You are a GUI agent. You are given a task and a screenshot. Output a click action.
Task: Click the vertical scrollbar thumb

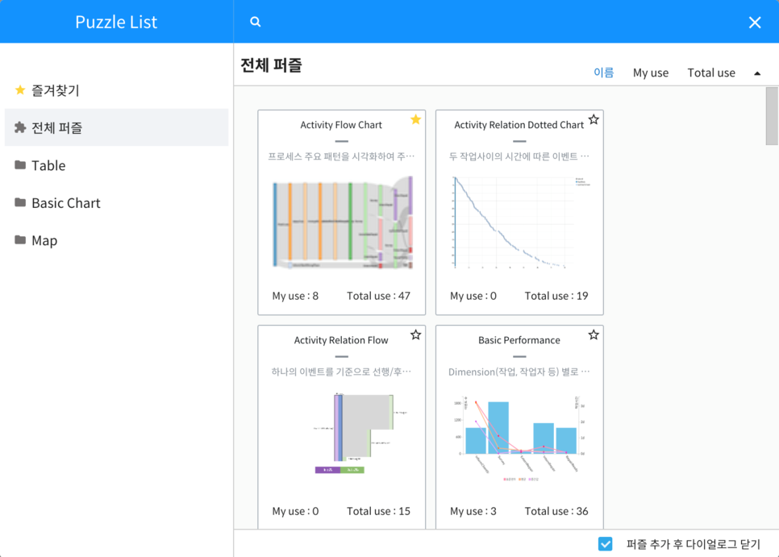(772, 117)
